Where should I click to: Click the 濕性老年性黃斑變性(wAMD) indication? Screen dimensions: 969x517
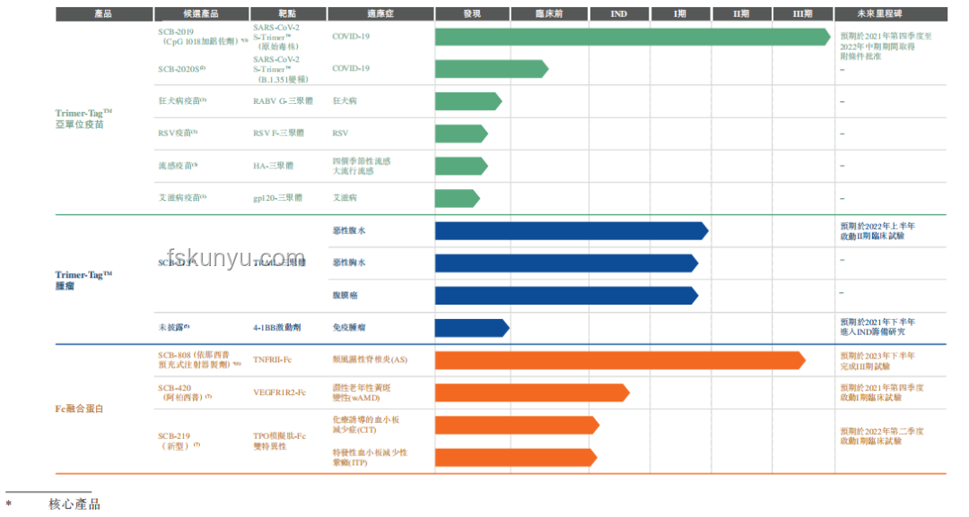(x=362, y=392)
